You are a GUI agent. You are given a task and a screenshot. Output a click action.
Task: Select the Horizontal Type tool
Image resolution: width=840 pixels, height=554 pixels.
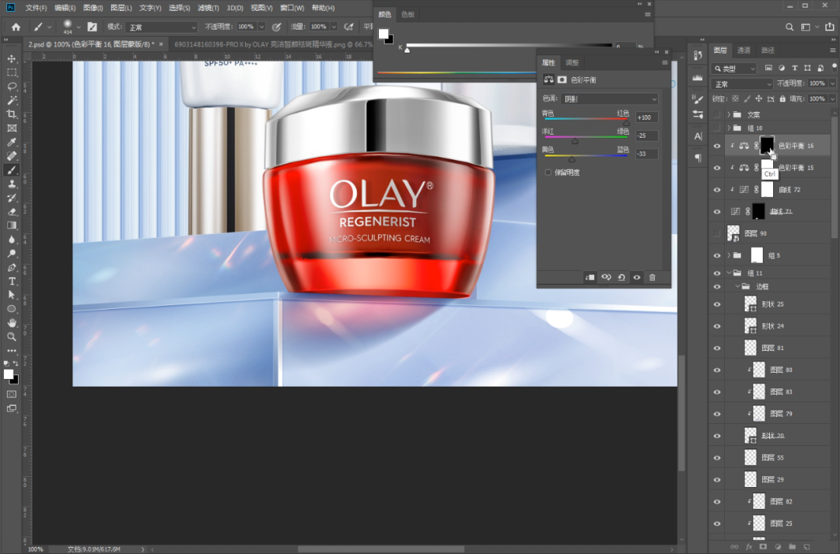(x=11, y=282)
